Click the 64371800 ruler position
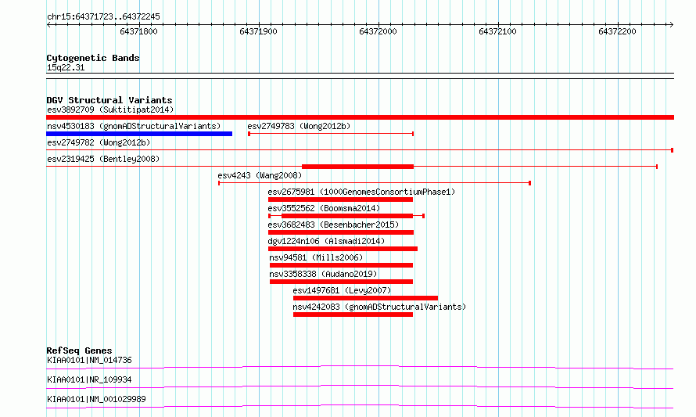Image resolution: width=696 pixels, height=417 pixels. pyautogui.click(x=138, y=31)
